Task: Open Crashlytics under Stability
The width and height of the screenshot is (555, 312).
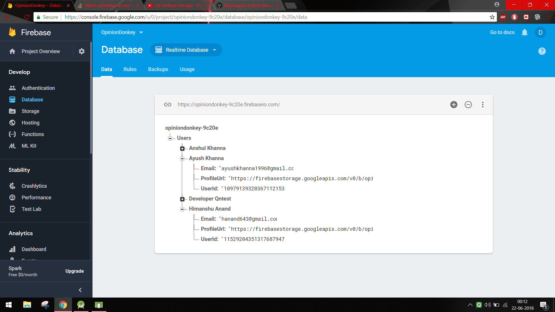Action: (x=34, y=186)
